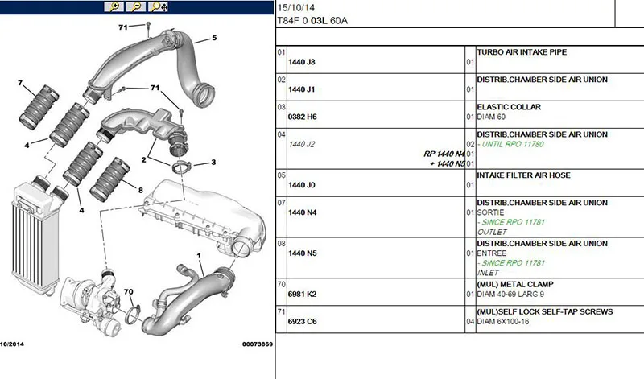This screenshot has height=379, width=644.
Task: Zoom out of the parts diagram
Action: 136,6
